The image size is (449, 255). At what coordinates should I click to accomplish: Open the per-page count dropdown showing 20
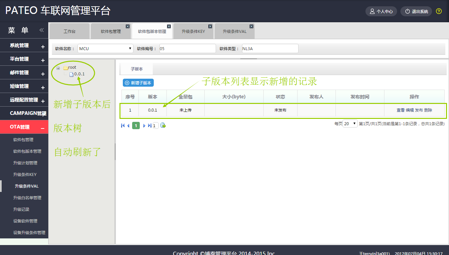click(x=350, y=124)
